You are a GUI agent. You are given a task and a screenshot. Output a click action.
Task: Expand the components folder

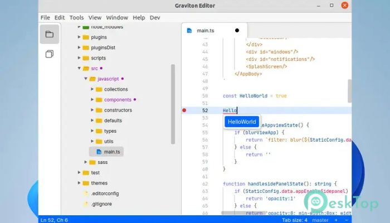tap(92, 100)
